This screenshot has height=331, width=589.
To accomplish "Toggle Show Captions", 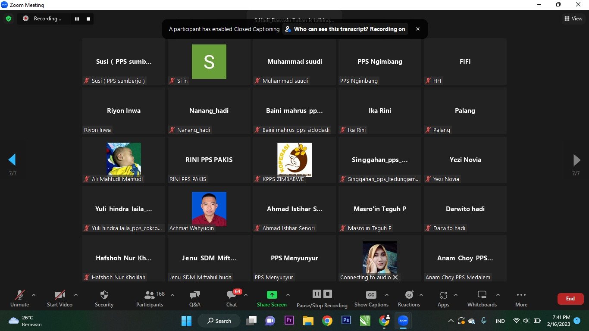I will pyautogui.click(x=371, y=299).
